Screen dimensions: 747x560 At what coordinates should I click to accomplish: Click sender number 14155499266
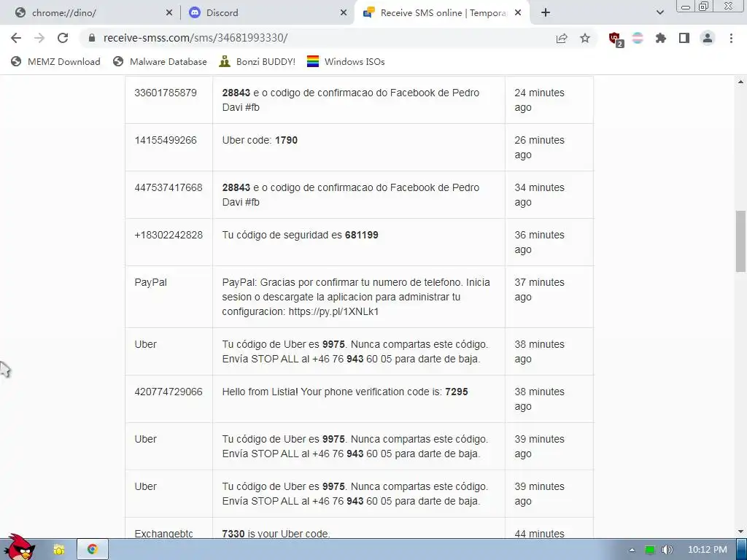coord(166,140)
